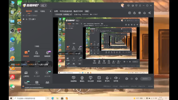Click the speaker announcement icon at bottom-left

coord(23,86)
